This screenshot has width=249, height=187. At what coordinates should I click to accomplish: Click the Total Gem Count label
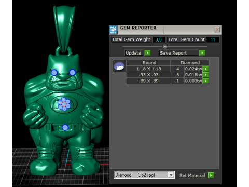pyautogui.click(x=186, y=39)
